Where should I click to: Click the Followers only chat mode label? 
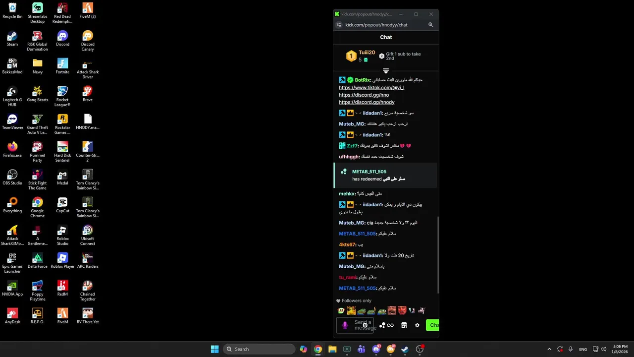coord(357,300)
